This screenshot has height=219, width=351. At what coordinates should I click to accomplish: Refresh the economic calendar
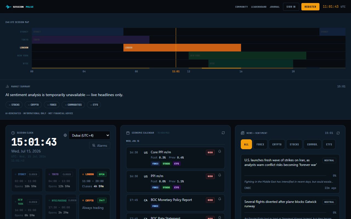click(x=223, y=133)
